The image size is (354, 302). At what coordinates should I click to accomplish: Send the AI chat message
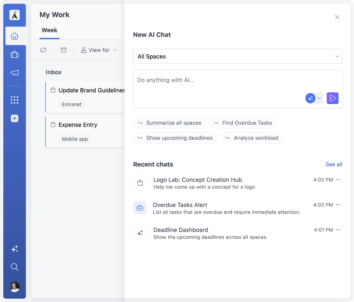[333, 98]
